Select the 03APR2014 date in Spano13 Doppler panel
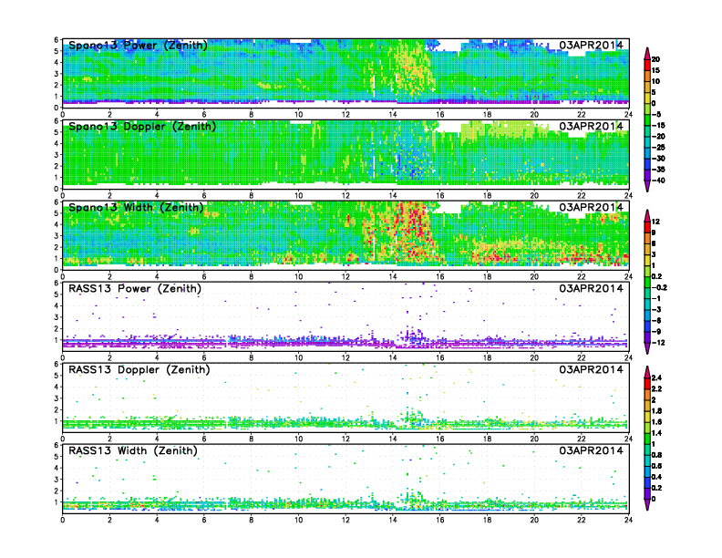This screenshot has height=558, width=722. pyautogui.click(x=591, y=126)
